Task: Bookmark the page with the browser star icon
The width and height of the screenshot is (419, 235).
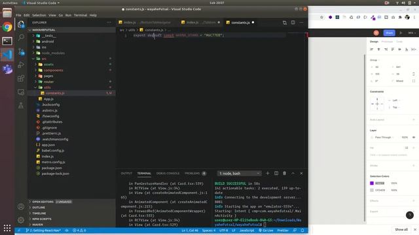Action: [x=321, y=18]
